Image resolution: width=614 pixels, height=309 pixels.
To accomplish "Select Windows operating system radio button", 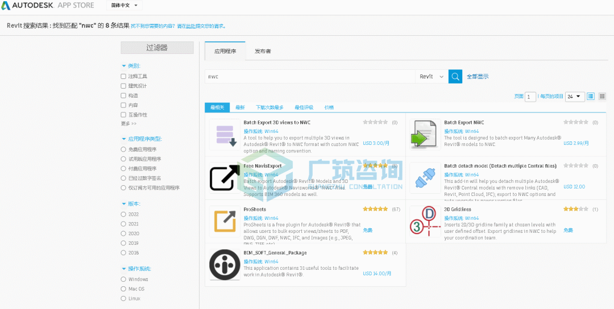I will (123, 279).
